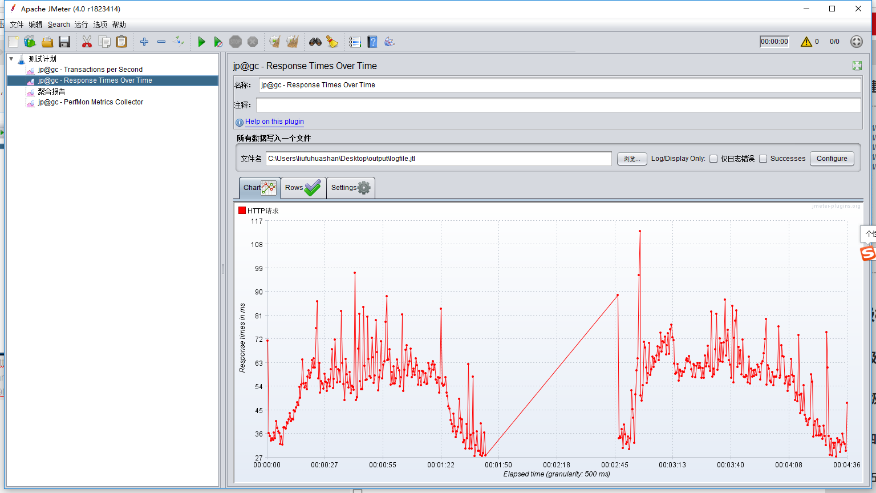Click the Configure button
Screen dimensions: 876x493
(832, 159)
